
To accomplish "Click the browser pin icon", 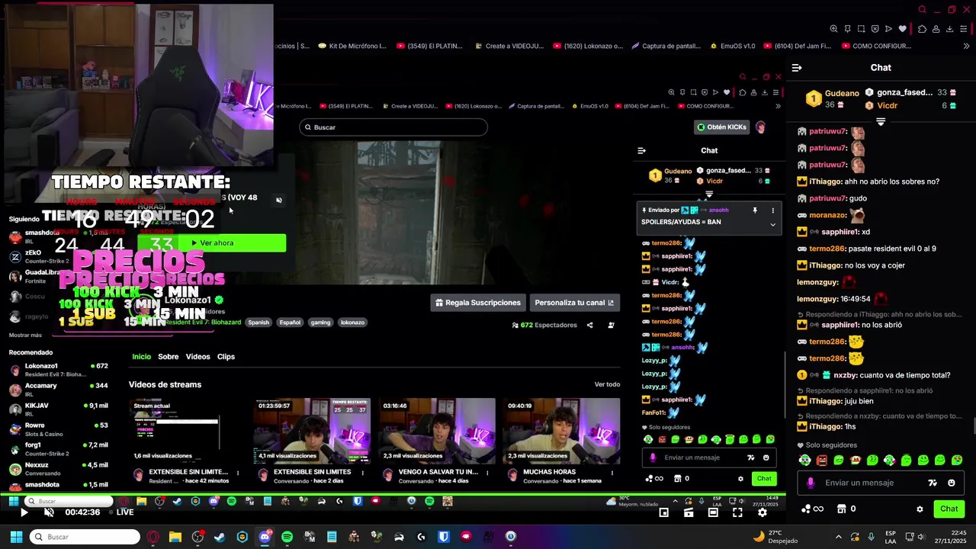I will 847,29.
